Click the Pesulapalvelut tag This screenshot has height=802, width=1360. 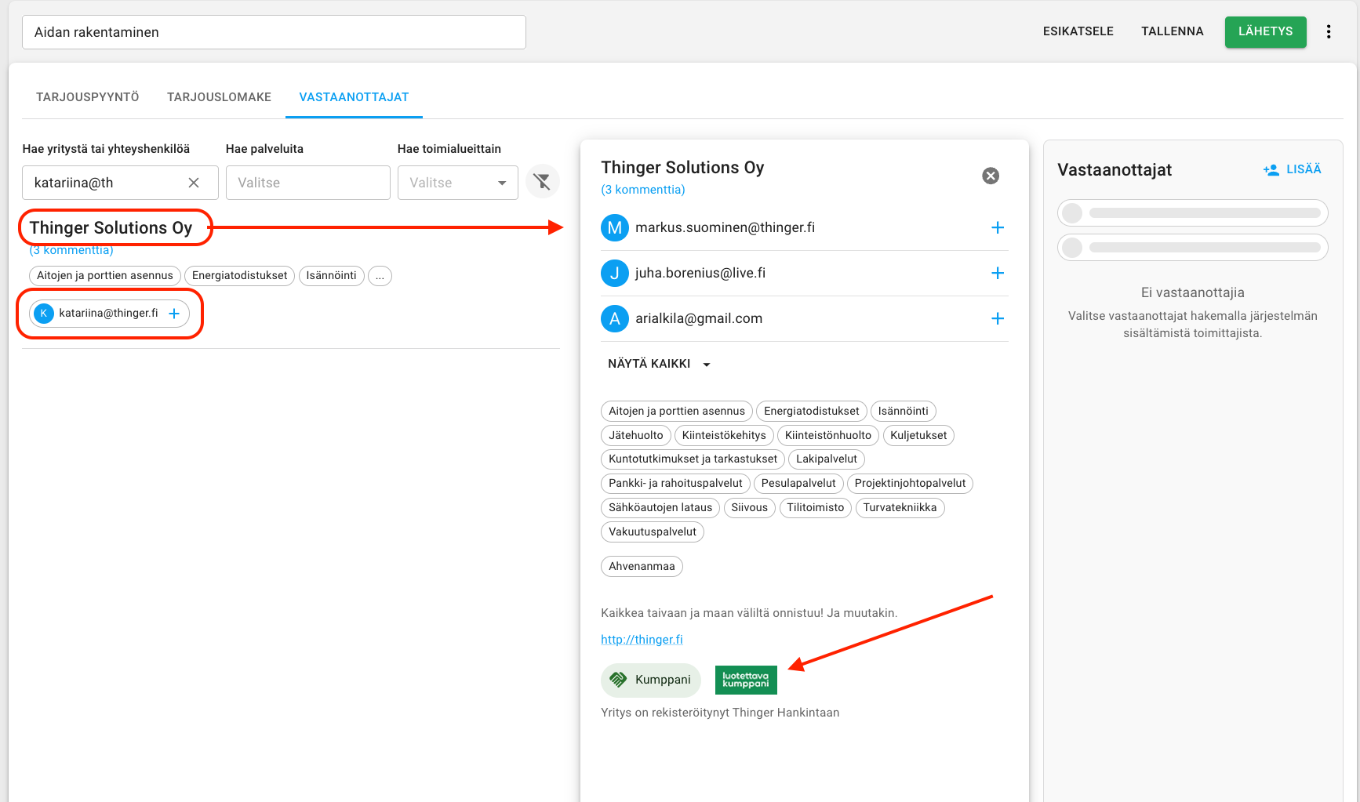(x=798, y=483)
